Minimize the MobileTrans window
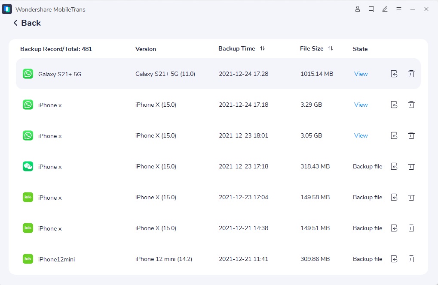438x285 pixels. (x=413, y=9)
